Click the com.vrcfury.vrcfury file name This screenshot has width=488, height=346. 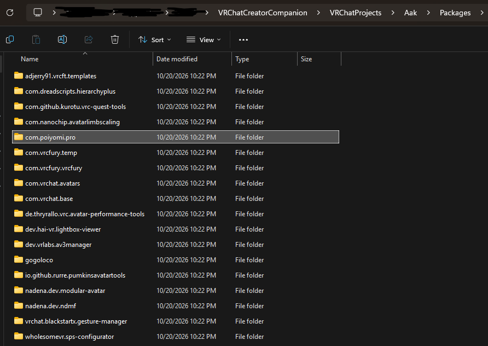pyautogui.click(x=54, y=168)
